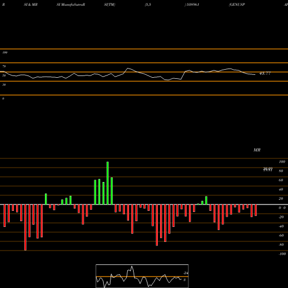Click the '60' label on MR axis
Image resolution: width=288 pixels, height=288 pixels.
[x=281, y=180]
